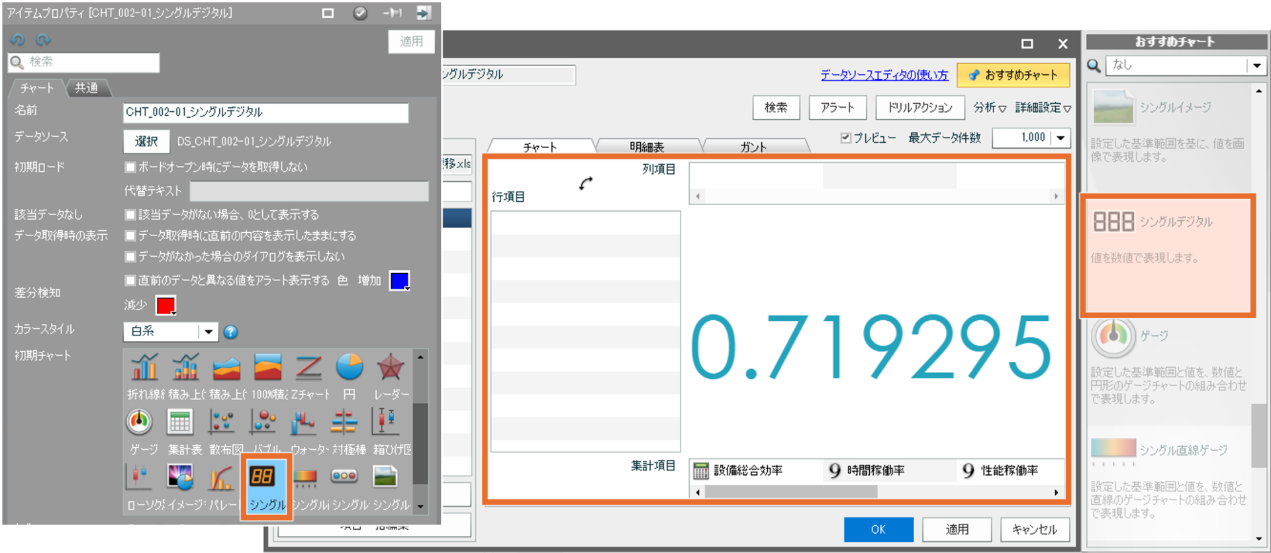Select the 100%積み上げ area chart icon
This screenshot has height=553, width=1271.
click(x=267, y=368)
